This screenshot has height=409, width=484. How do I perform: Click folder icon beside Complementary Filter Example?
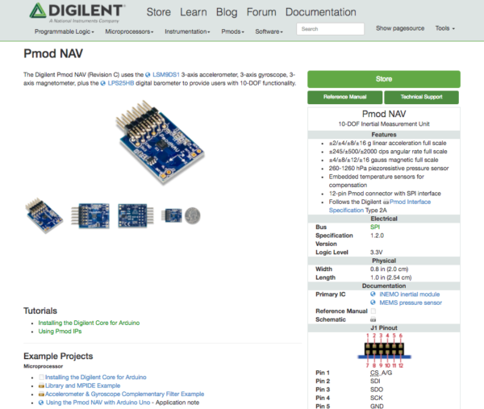click(41, 394)
